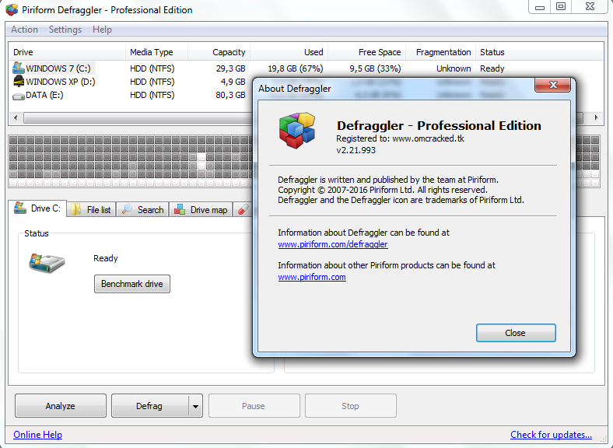Click the Analyze button
The width and height of the screenshot is (613, 448).
point(61,406)
